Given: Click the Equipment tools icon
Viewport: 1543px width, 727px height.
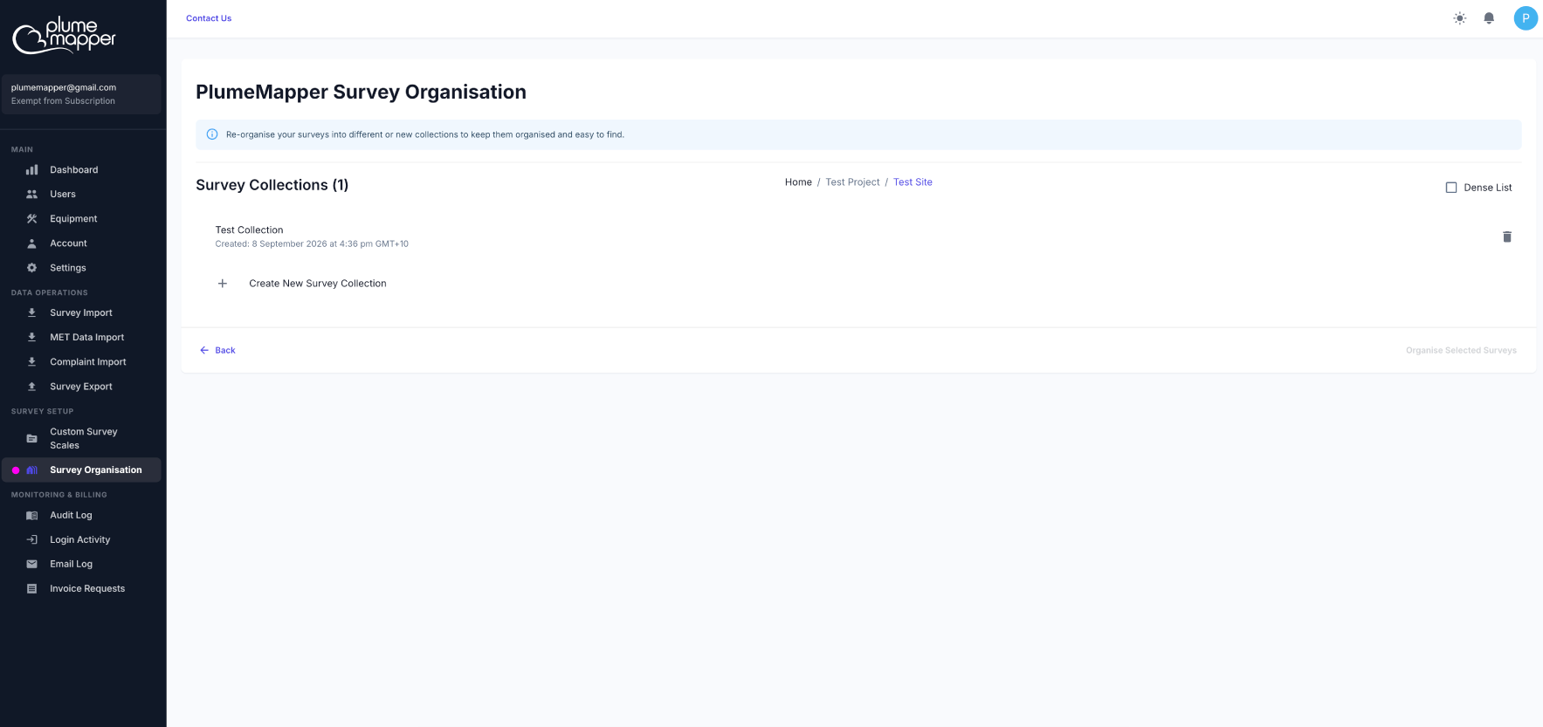Looking at the screenshot, I should point(32,219).
